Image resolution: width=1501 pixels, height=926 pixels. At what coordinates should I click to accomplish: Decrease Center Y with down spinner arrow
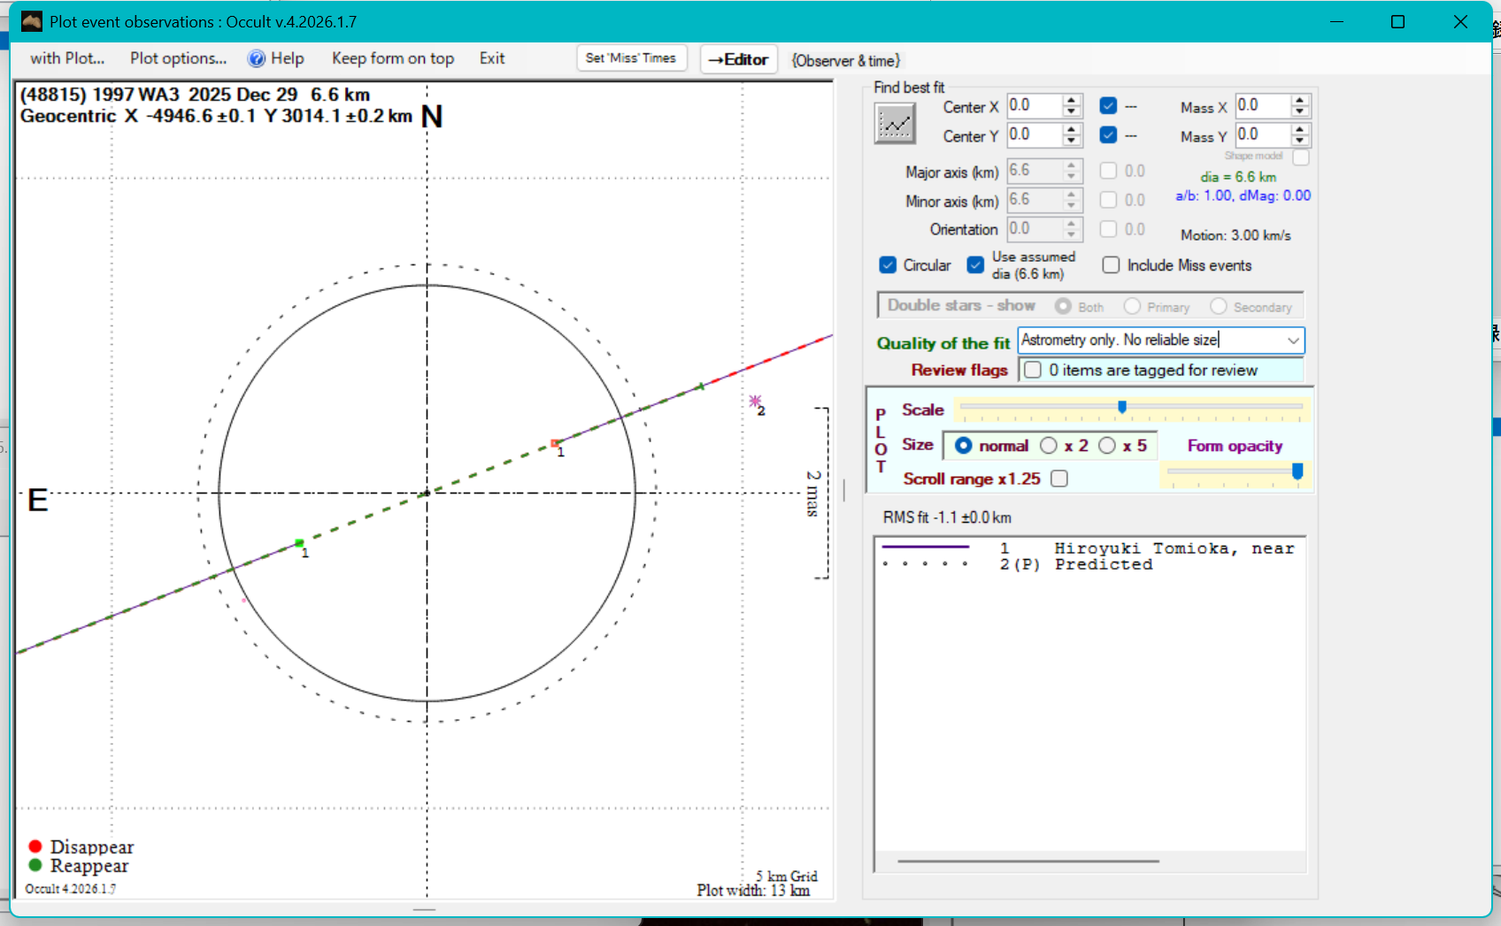(1072, 141)
